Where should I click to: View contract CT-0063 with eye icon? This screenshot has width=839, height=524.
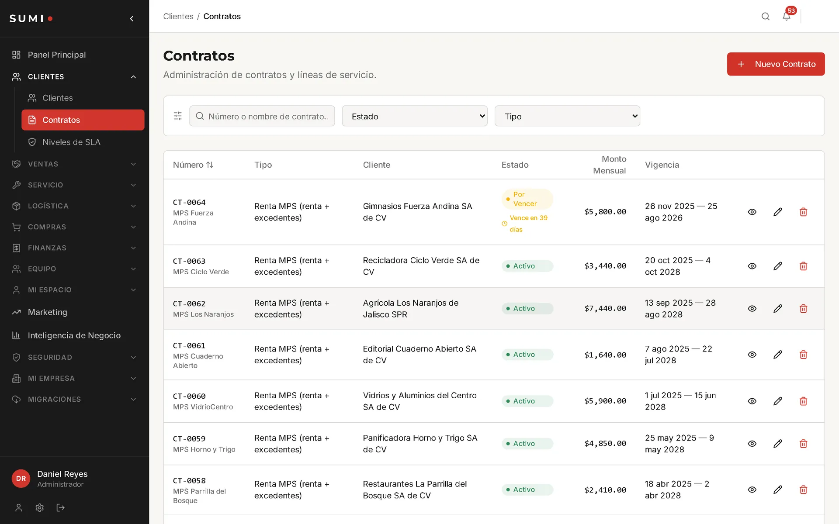click(752, 266)
